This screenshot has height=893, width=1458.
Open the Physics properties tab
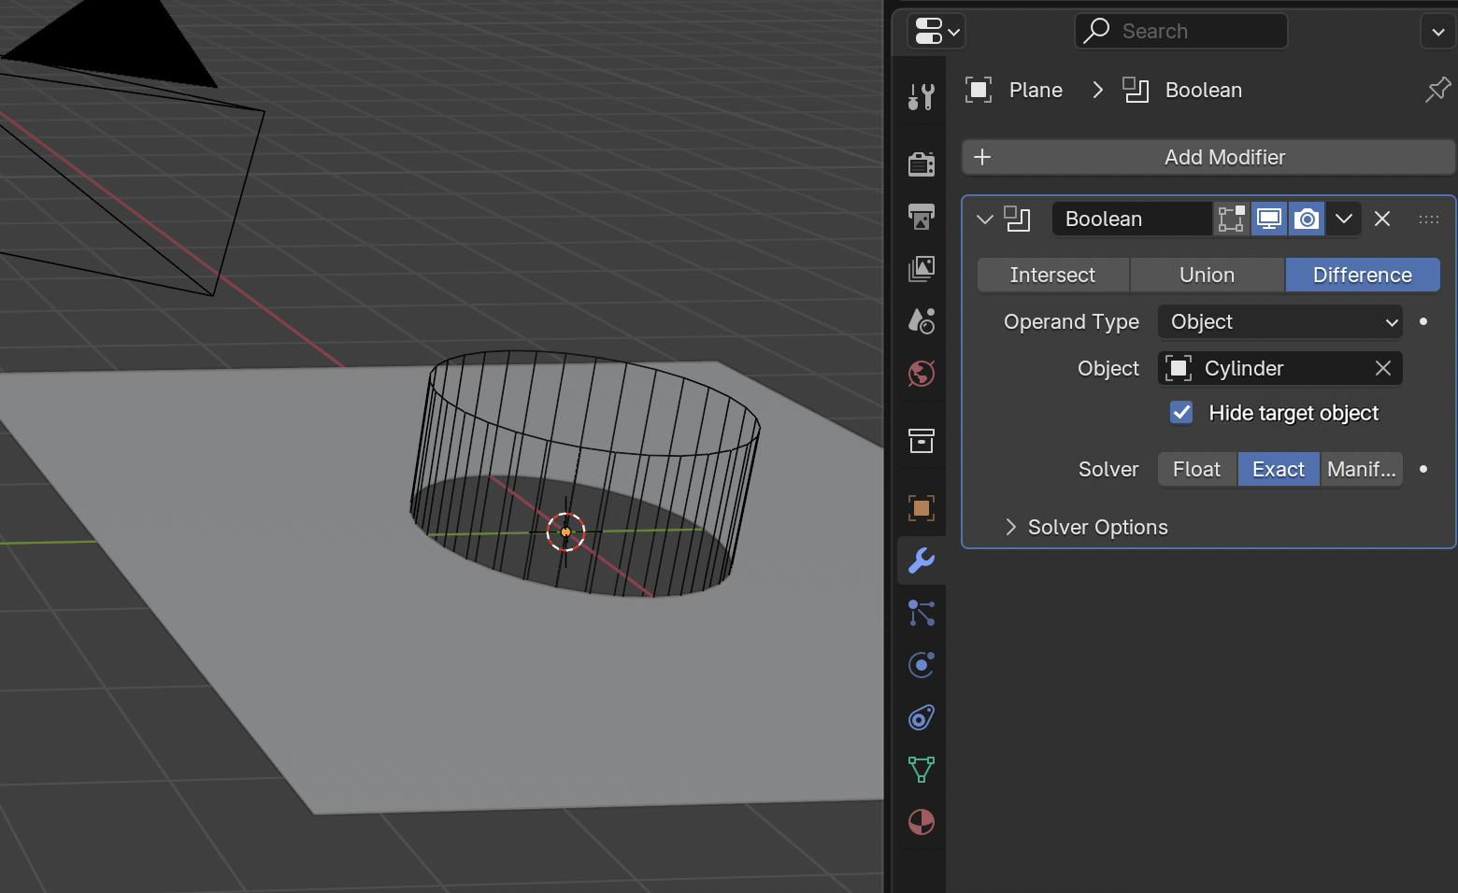coord(921,665)
